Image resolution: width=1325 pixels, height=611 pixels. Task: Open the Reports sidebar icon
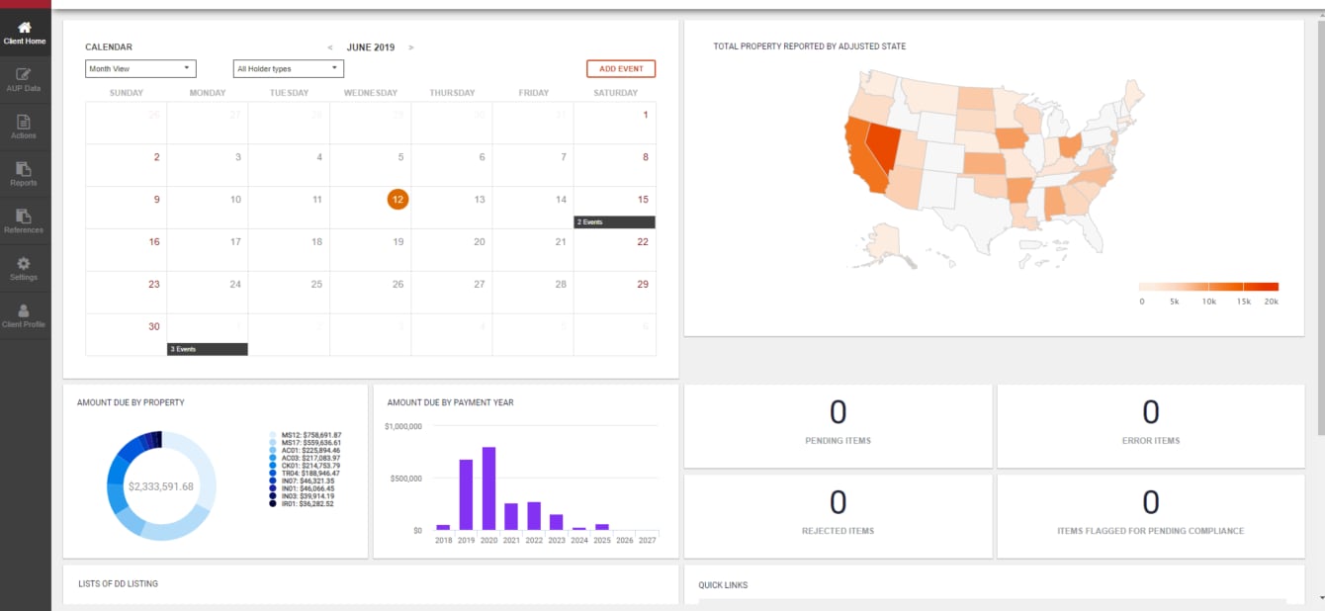[25, 169]
